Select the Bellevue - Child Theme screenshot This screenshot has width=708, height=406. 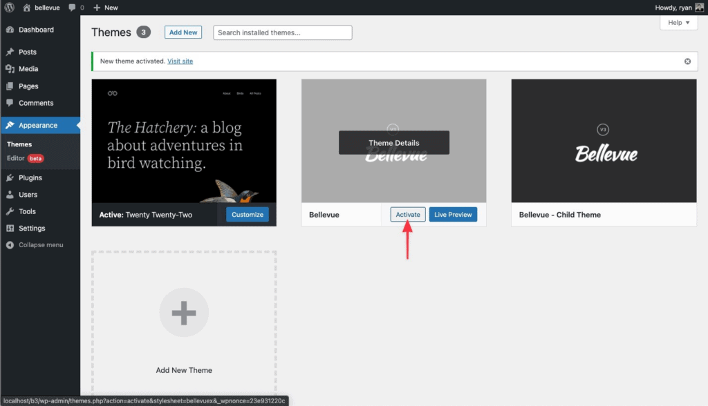(604, 141)
